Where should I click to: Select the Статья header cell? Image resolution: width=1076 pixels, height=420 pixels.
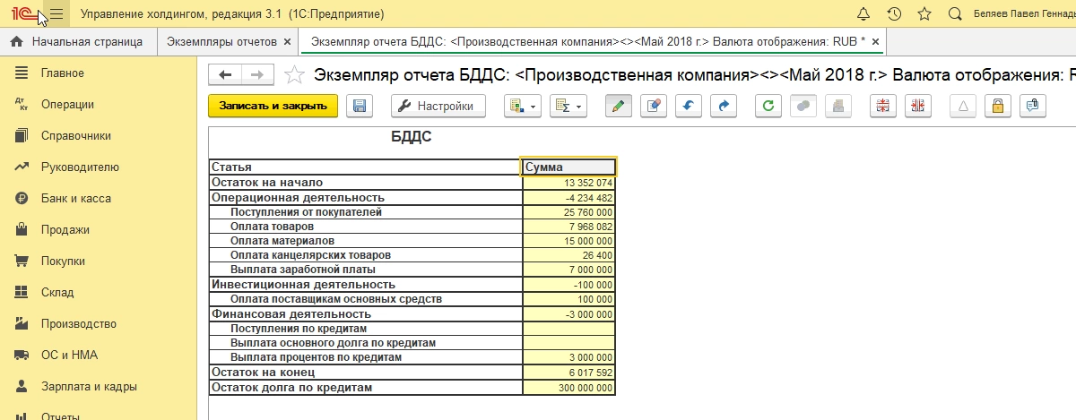[365, 167]
